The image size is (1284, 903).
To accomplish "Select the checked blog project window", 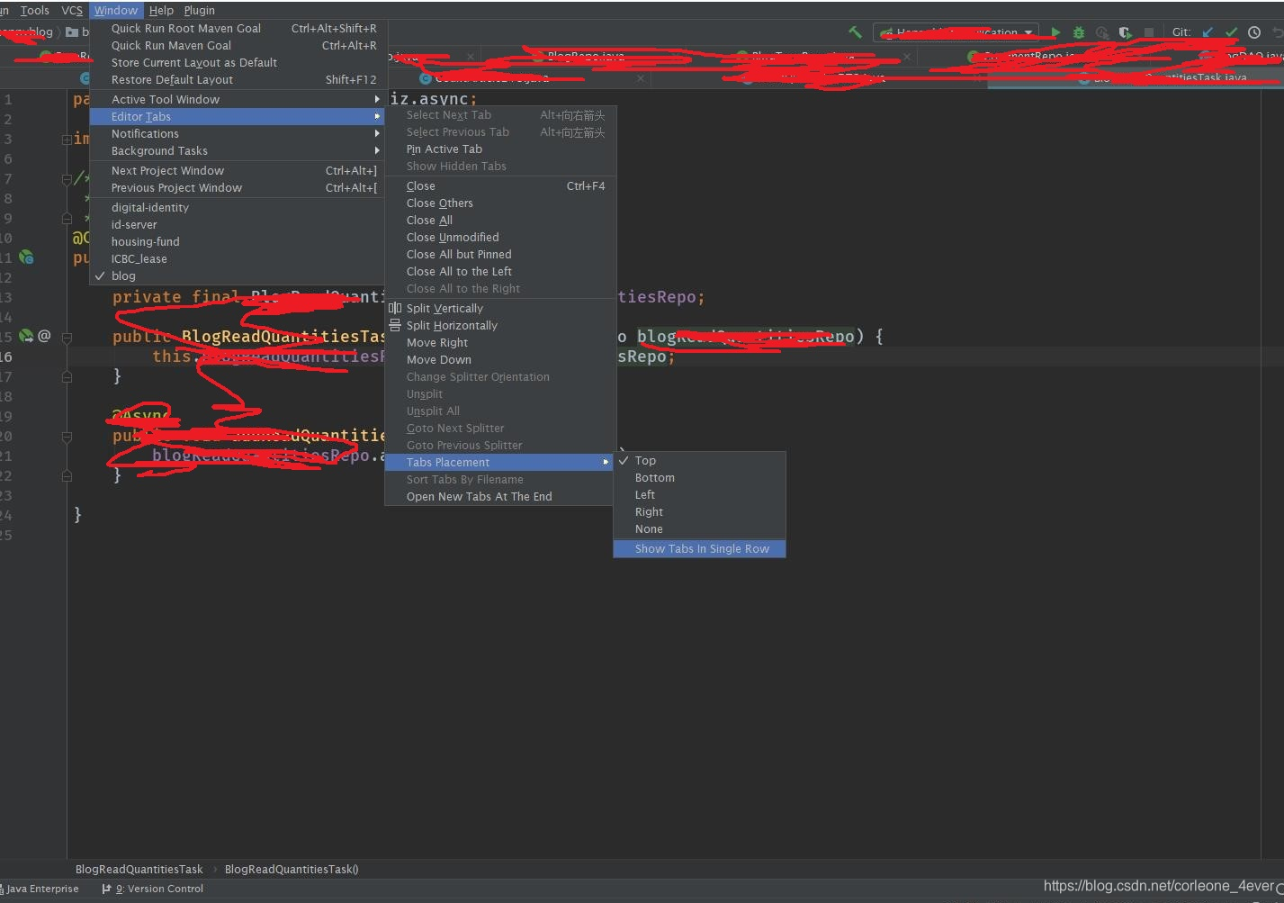I will point(238,275).
